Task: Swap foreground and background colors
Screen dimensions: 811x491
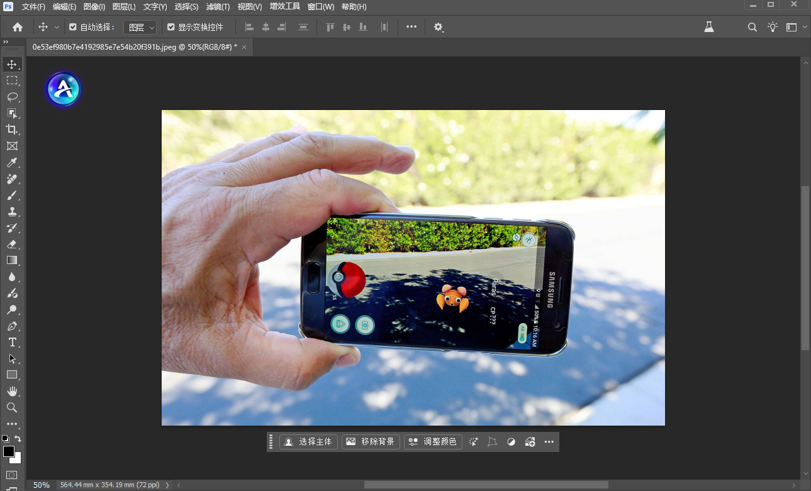Action: pyautogui.click(x=18, y=438)
